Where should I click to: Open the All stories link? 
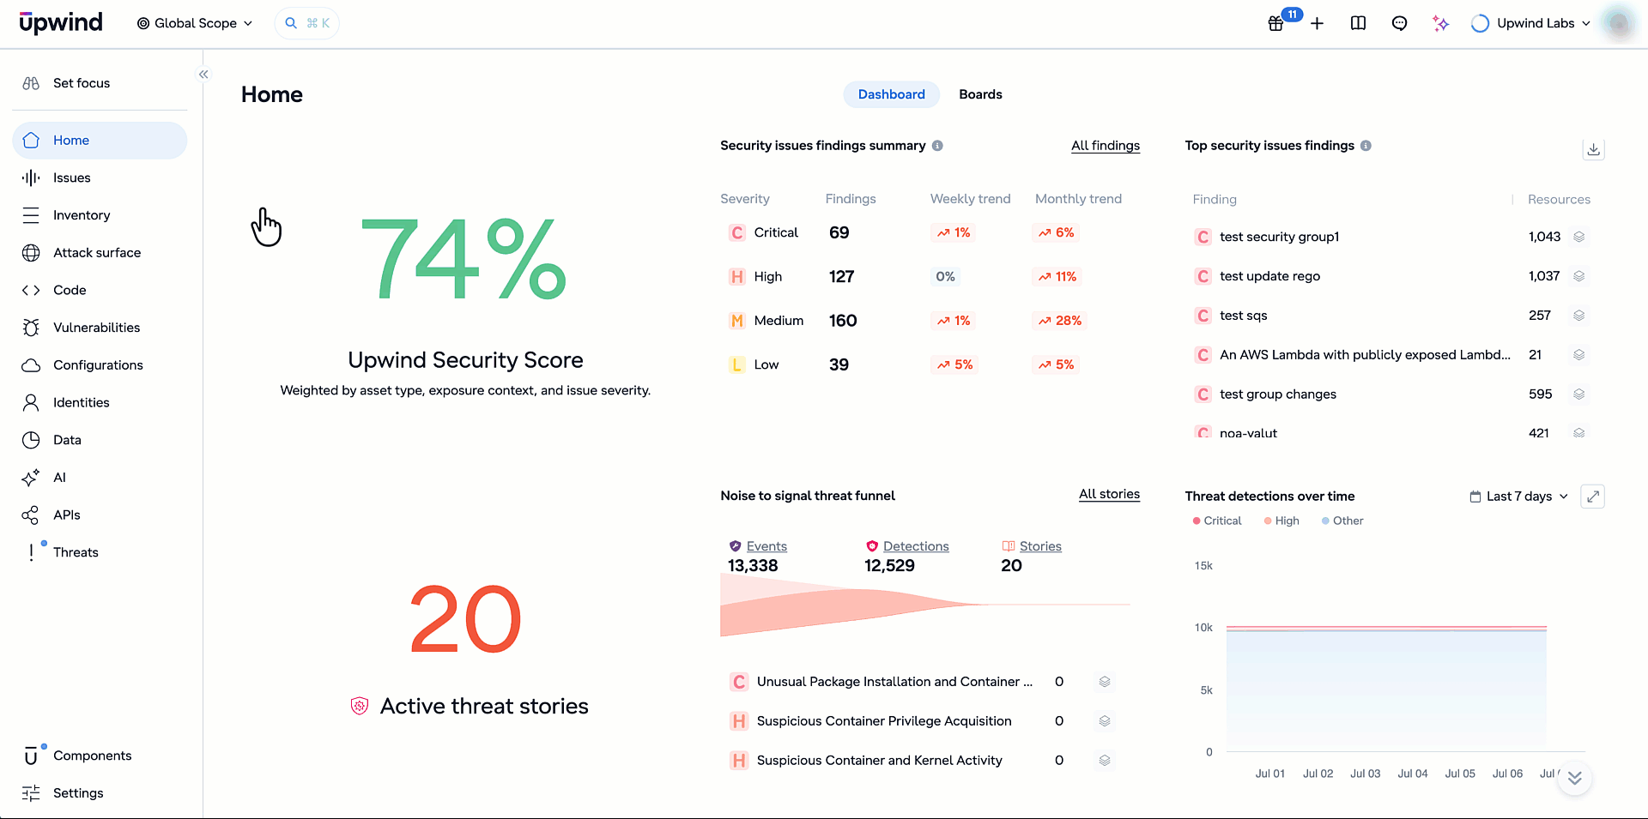click(1109, 494)
